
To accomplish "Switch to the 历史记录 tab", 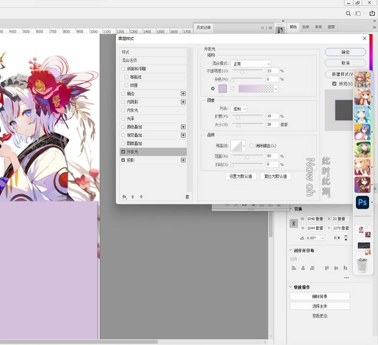I will (x=204, y=27).
